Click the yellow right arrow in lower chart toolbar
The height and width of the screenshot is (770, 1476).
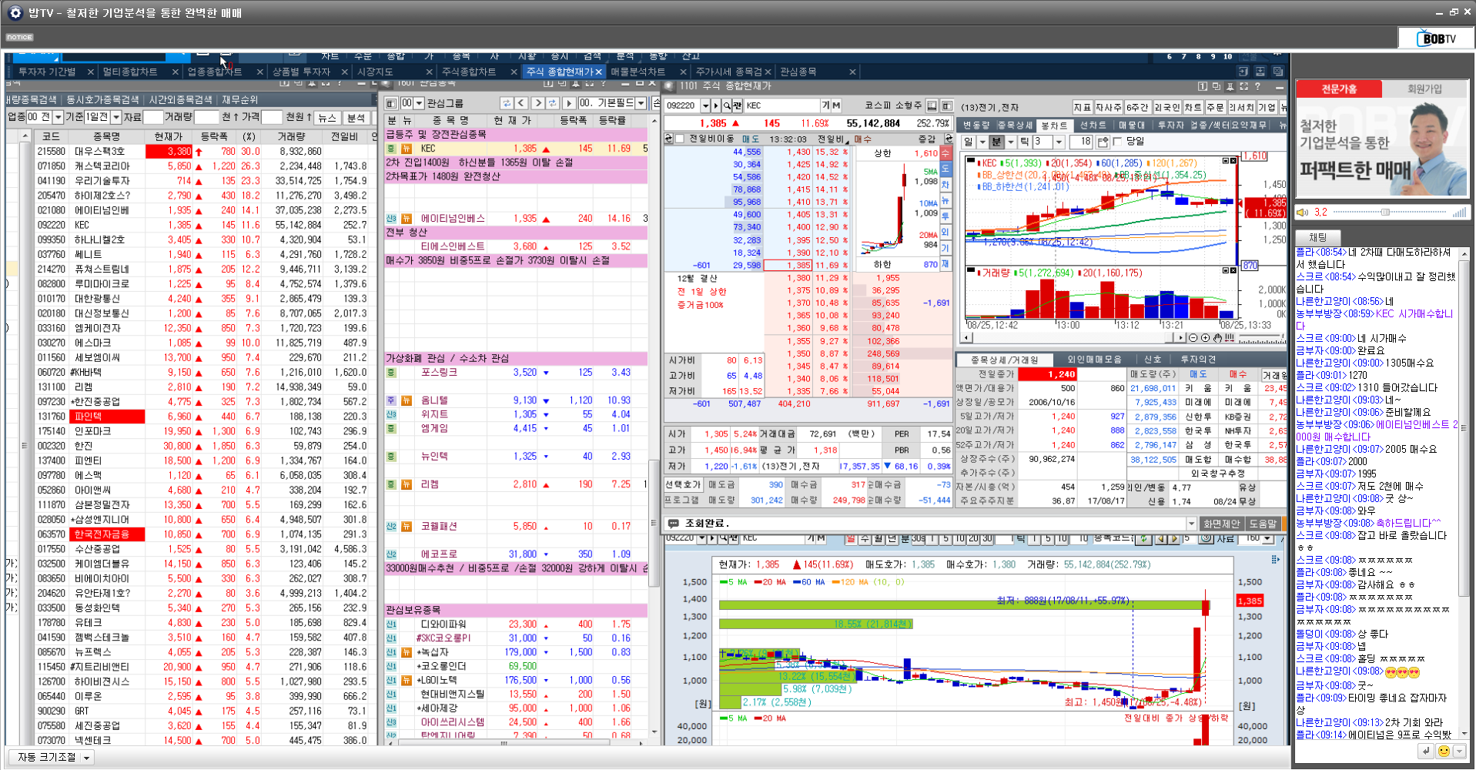point(1175,538)
